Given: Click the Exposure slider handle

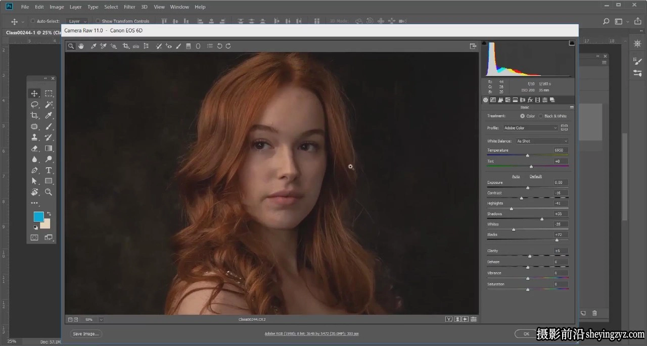Looking at the screenshot, I should coord(528,187).
